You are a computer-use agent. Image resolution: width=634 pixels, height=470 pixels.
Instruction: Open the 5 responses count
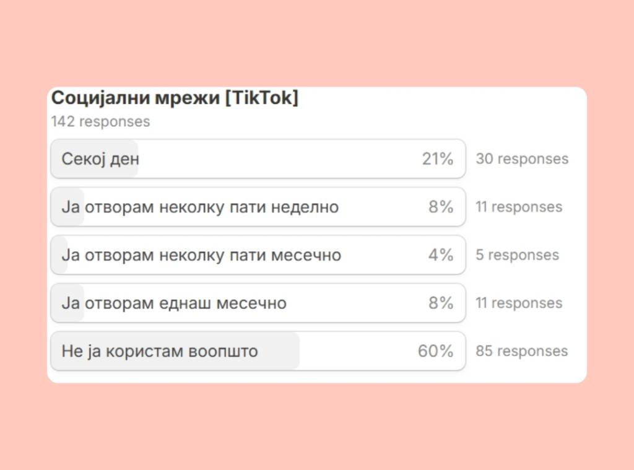click(517, 255)
